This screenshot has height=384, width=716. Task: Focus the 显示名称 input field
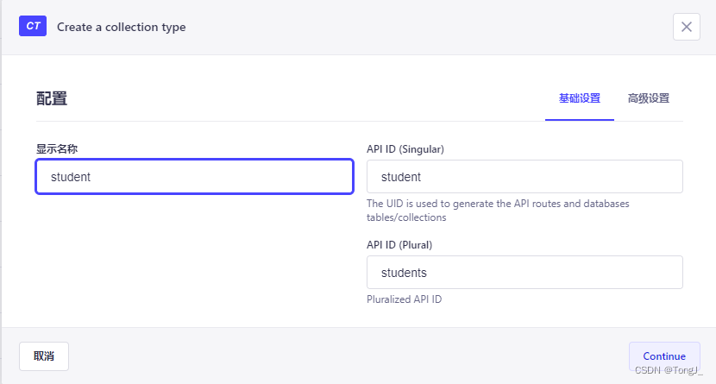pos(194,177)
